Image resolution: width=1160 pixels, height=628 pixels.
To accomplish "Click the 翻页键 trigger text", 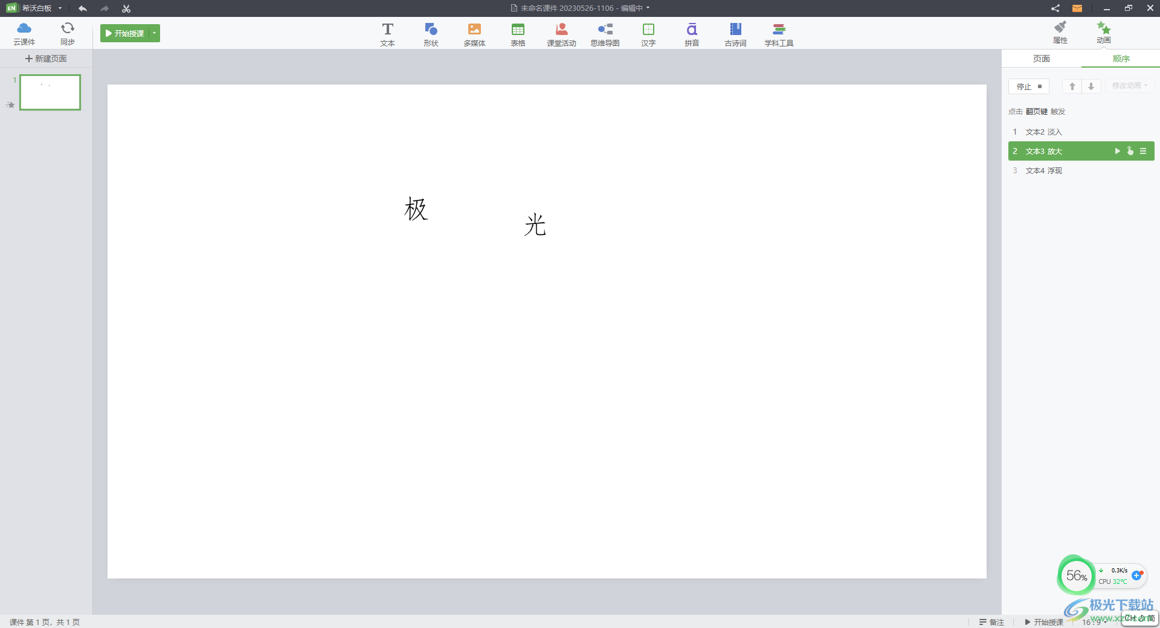I will [x=1037, y=112].
